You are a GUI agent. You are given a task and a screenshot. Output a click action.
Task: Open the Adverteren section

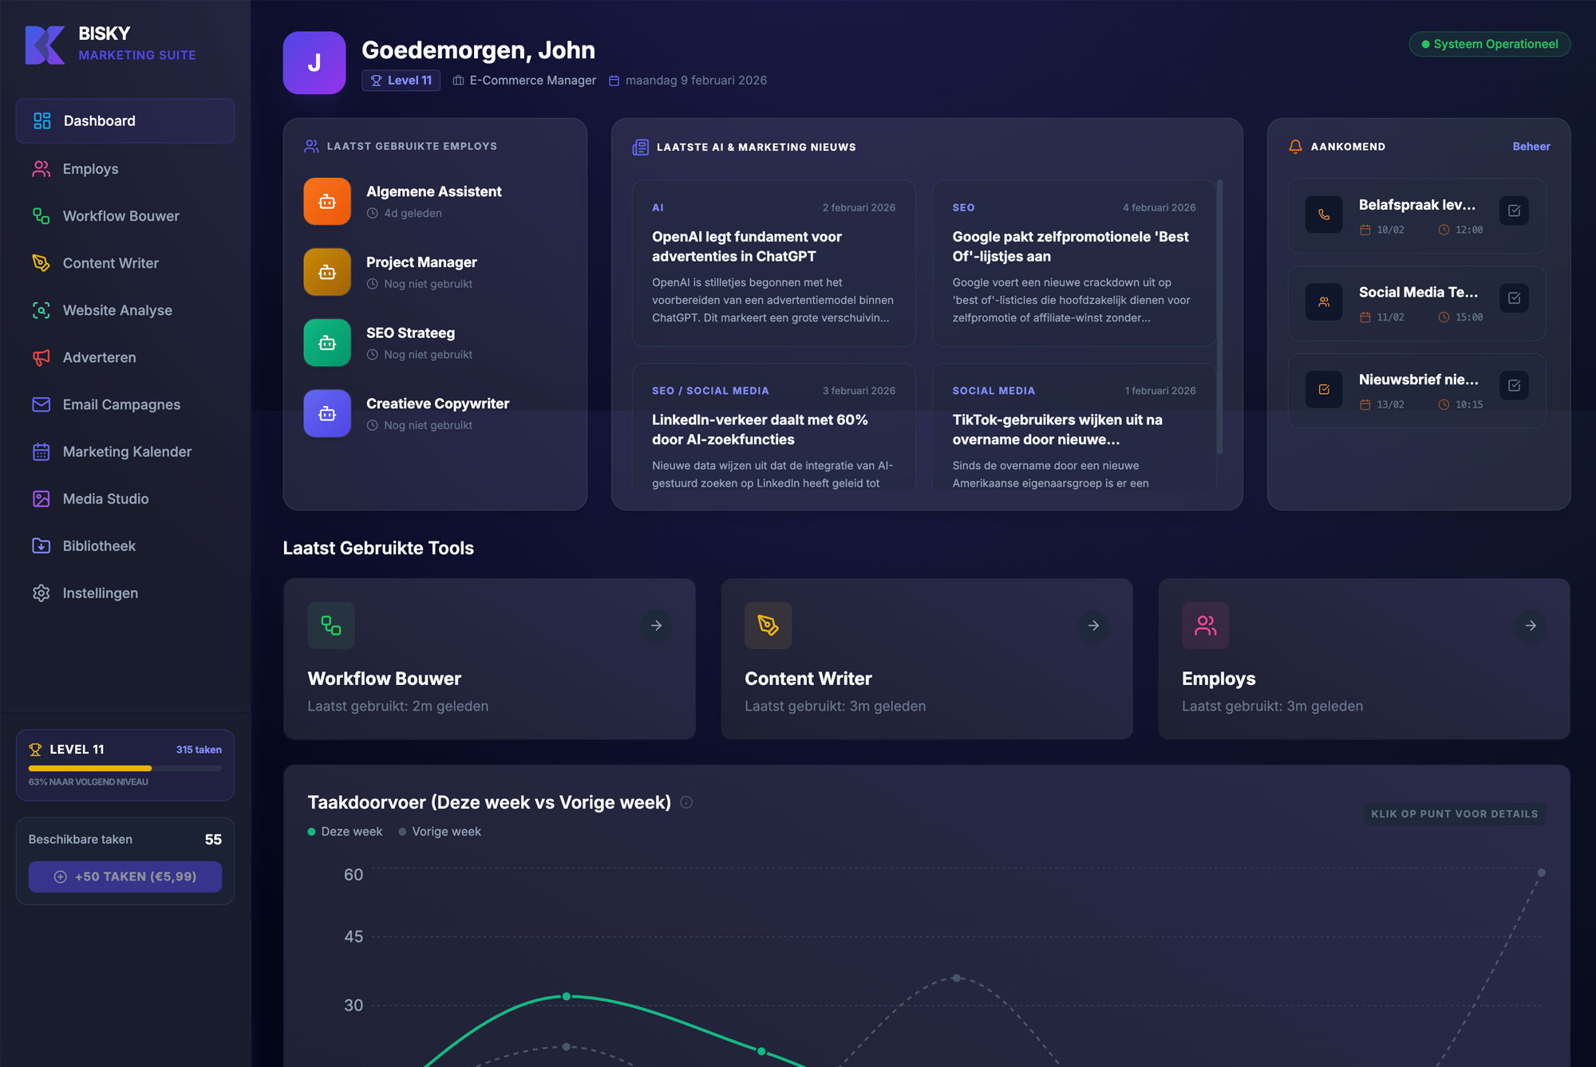[x=98, y=357]
